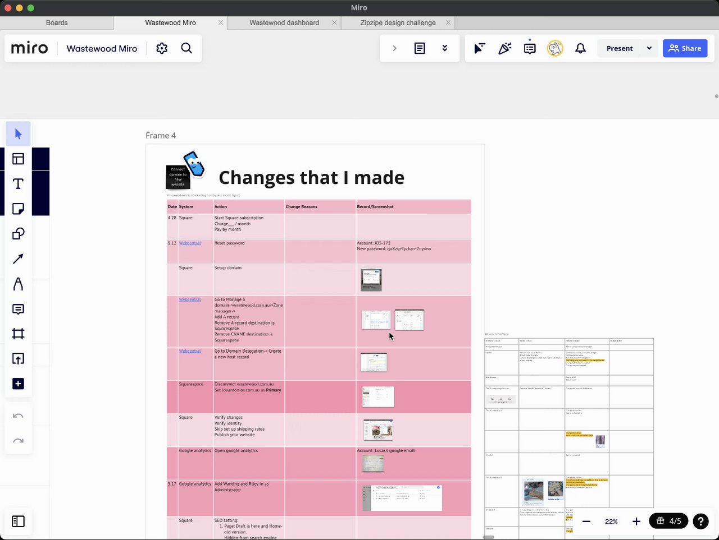Screen dimensions: 719x540
Task: Click the Wastewood Miro board name
Action: (x=102, y=48)
